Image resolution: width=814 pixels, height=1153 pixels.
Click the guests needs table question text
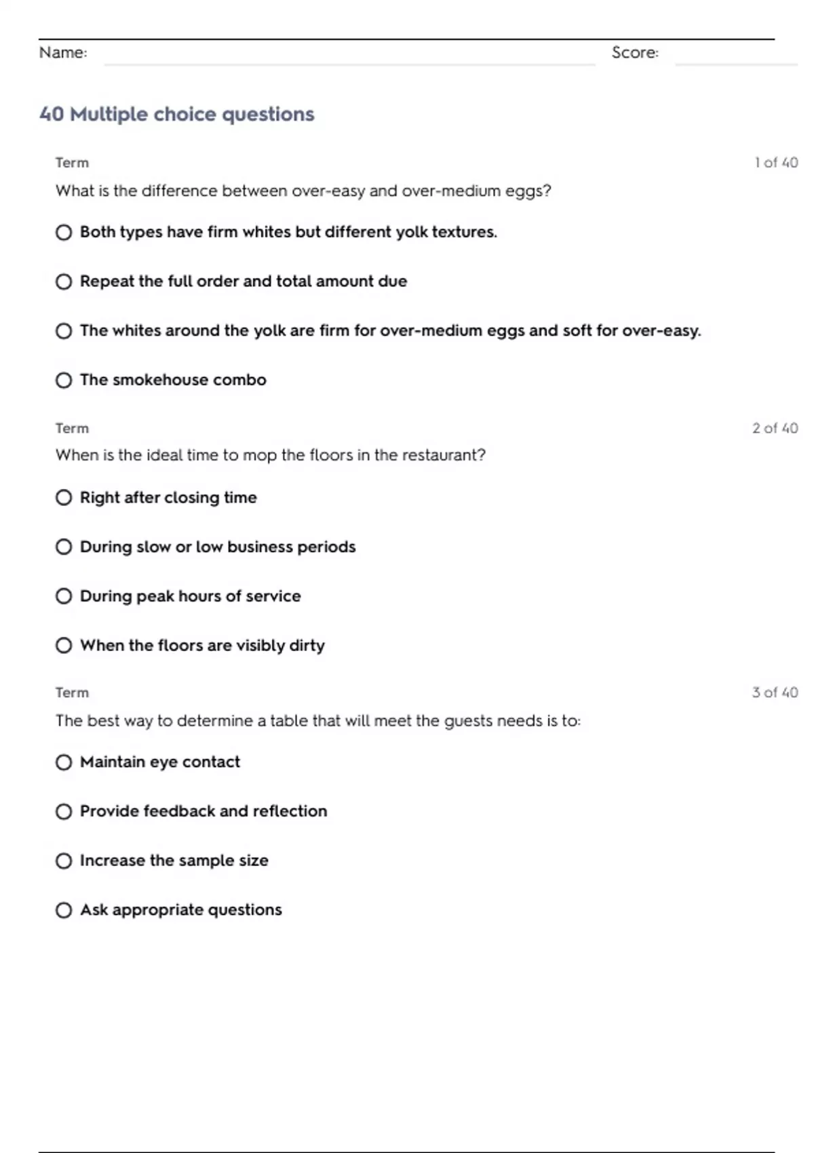tap(318, 721)
